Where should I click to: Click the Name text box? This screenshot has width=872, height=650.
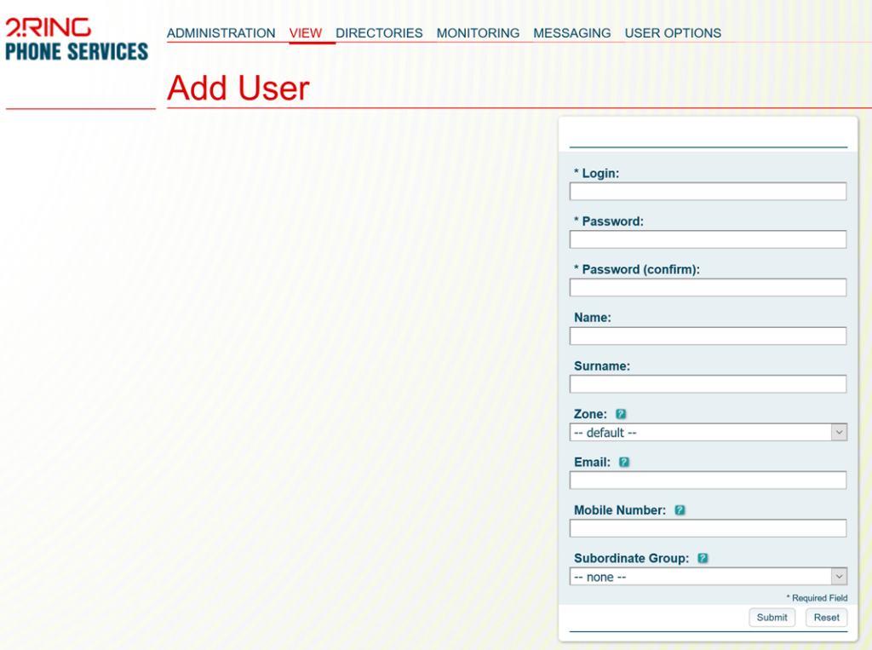click(708, 336)
